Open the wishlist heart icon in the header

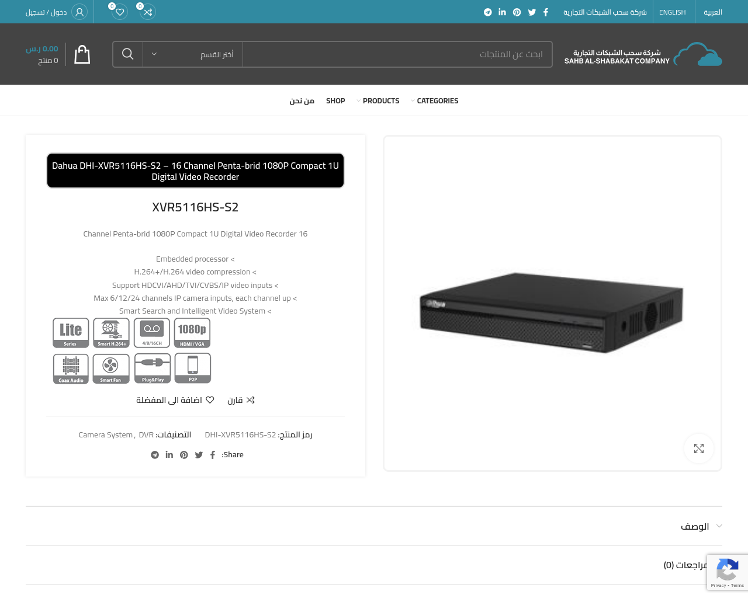[x=120, y=12]
